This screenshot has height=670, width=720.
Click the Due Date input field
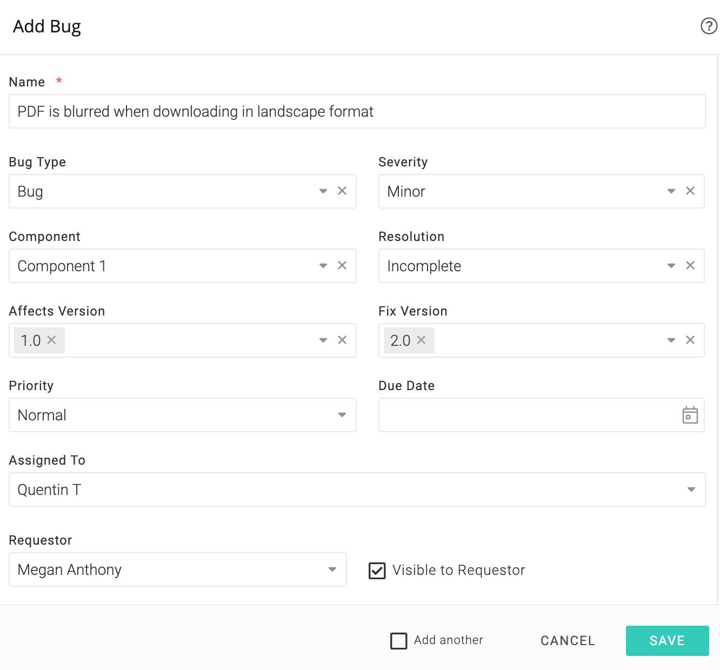pyautogui.click(x=527, y=415)
